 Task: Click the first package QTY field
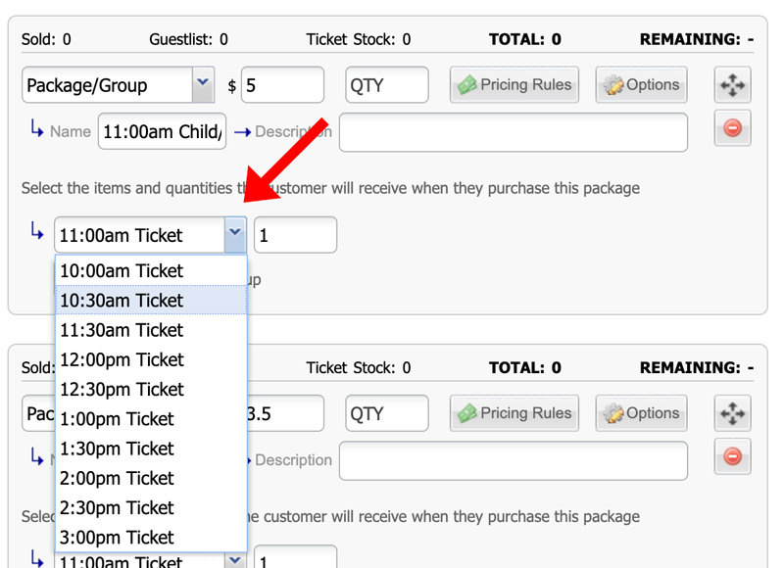pos(386,85)
